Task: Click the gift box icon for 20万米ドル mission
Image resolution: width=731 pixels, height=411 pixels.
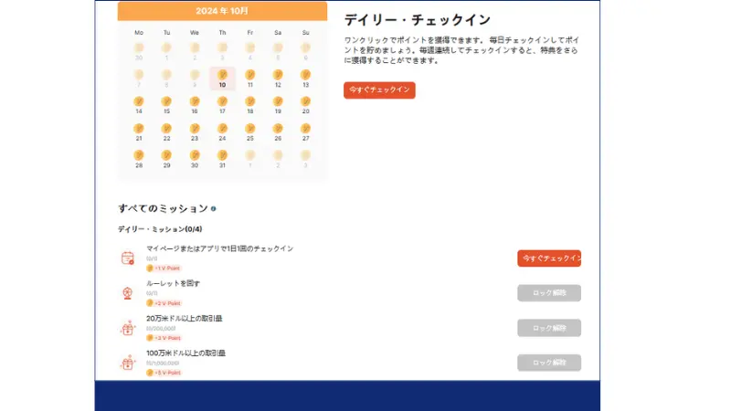Action: click(128, 328)
